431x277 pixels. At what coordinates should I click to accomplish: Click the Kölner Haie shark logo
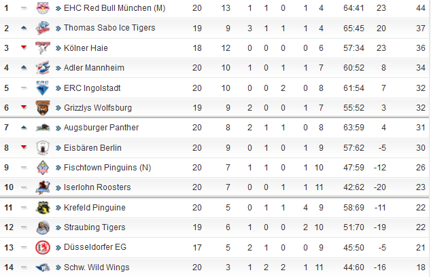coord(43,48)
